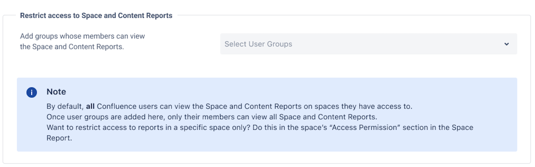Click the final word "Report." in the note
Viewport: 535px width, 167px height.
click(x=59, y=138)
